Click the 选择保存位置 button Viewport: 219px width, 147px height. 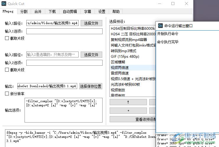pyautogui.click(x=91, y=86)
